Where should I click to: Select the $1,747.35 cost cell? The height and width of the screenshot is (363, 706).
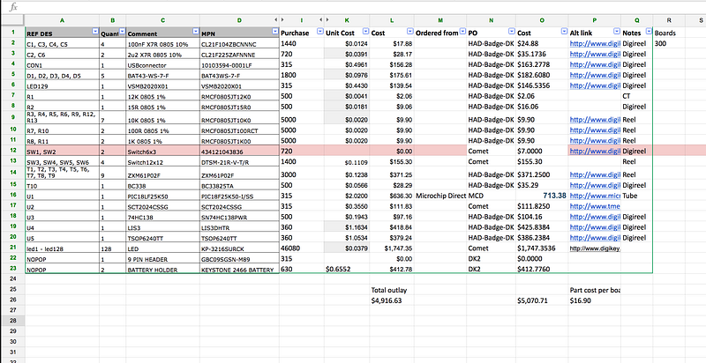(x=392, y=248)
